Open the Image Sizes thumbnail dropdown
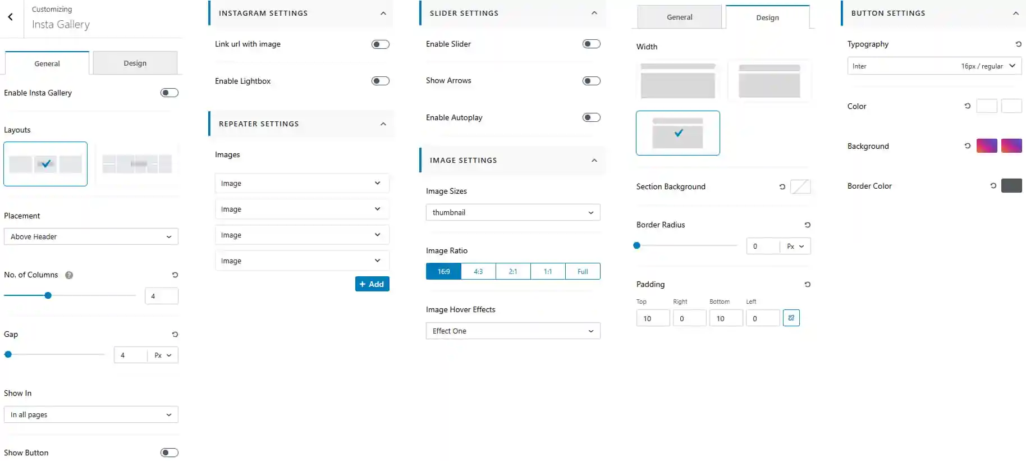Viewport: 1026px width, 461px height. [x=513, y=212]
